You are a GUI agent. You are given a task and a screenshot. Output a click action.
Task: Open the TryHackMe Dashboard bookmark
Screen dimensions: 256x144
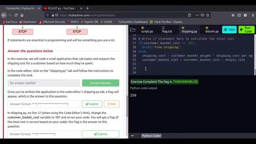[x=131, y=22]
